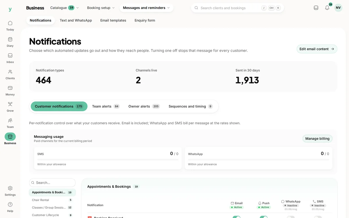Click the 28 badge on the bell

331,4
